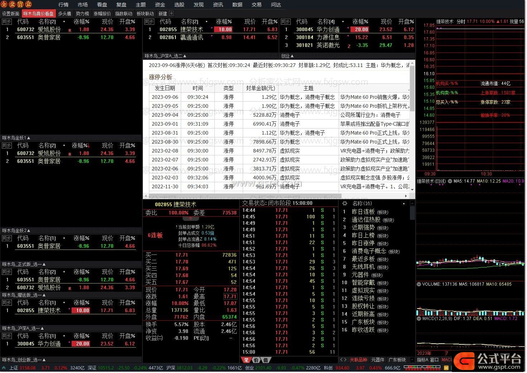Image resolution: width=527 pixels, height=373 pixels.
Task: Expand the 啄木鸟金妖2▲ panel selector
Action: click(x=16, y=231)
